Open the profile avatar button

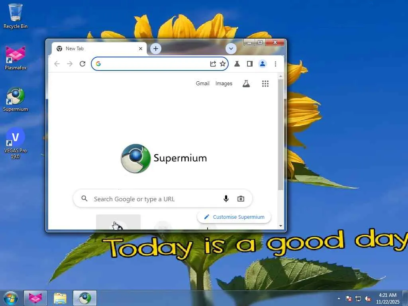tap(263, 64)
